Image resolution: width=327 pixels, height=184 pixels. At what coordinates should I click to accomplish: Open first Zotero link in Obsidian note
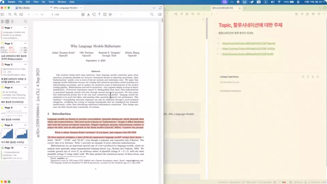click(249, 43)
